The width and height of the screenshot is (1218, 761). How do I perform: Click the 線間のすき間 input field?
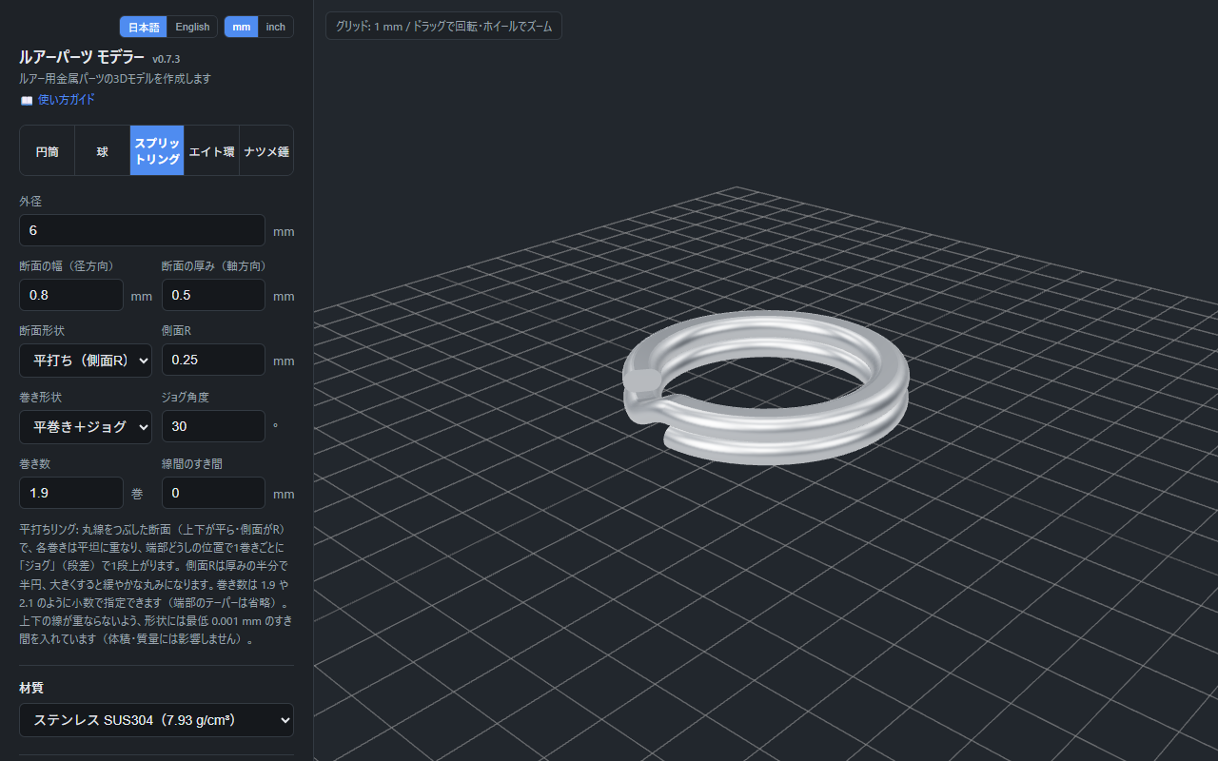click(213, 493)
